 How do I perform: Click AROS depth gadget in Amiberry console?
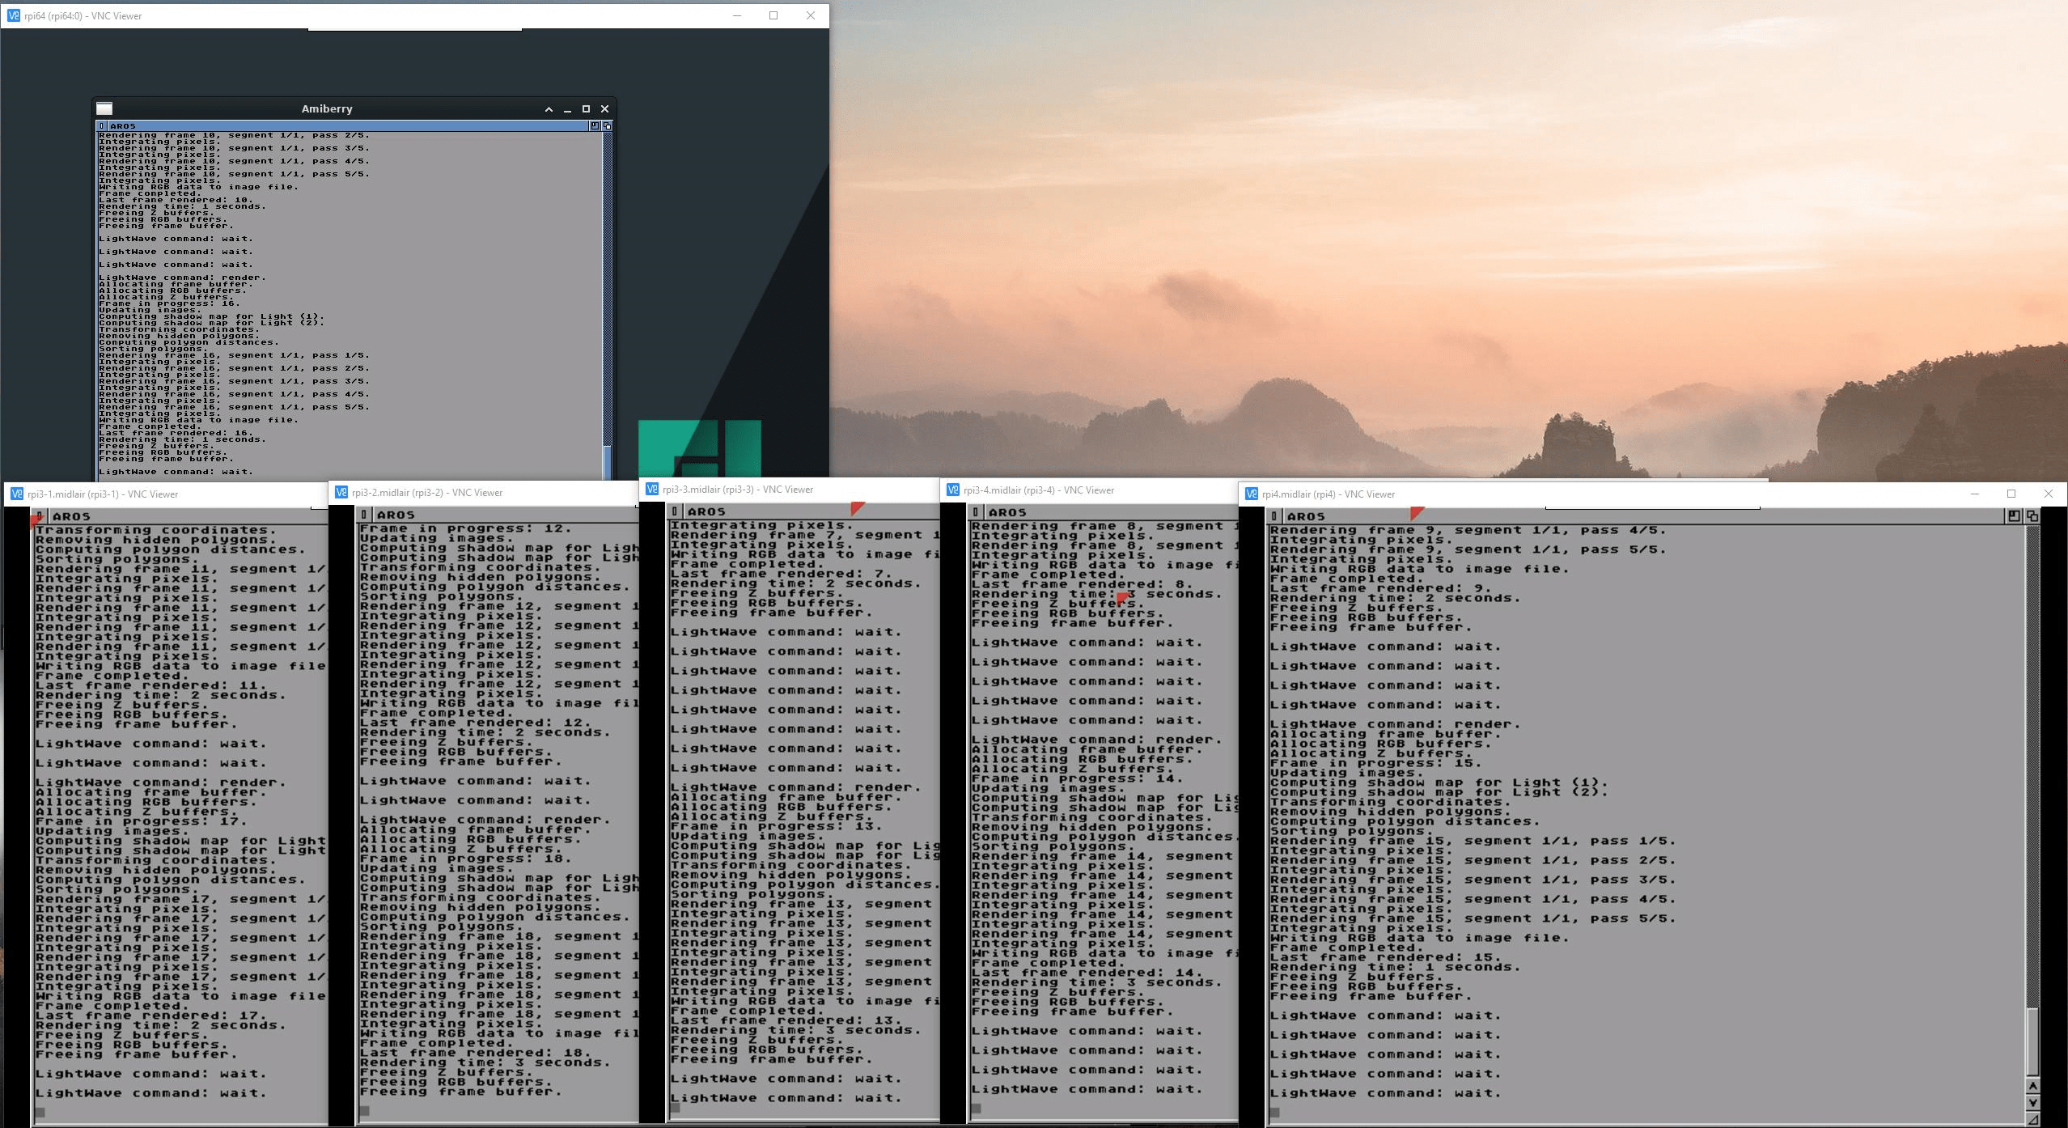607,126
